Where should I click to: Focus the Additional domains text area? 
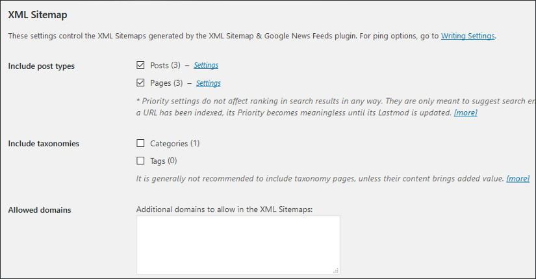(x=238, y=244)
